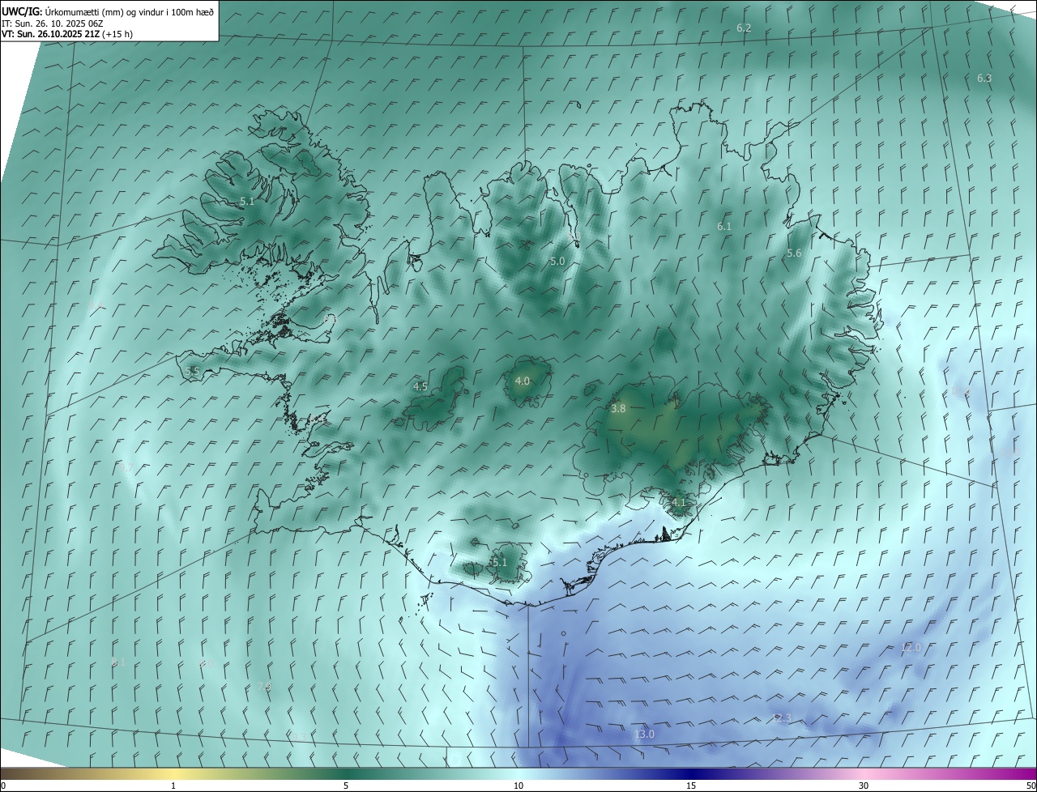Image resolution: width=1037 pixels, height=792 pixels.
Task: Click the 4.1 value on the map
Action: coord(679,502)
